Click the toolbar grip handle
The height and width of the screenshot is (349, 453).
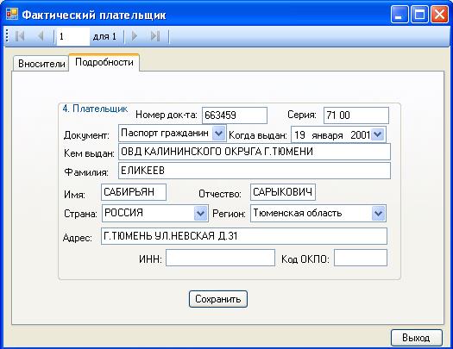coord(7,36)
